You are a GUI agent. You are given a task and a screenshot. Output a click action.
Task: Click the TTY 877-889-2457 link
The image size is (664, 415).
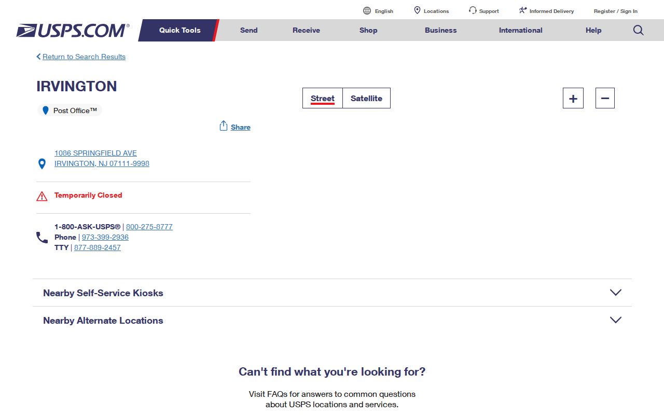coord(98,247)
